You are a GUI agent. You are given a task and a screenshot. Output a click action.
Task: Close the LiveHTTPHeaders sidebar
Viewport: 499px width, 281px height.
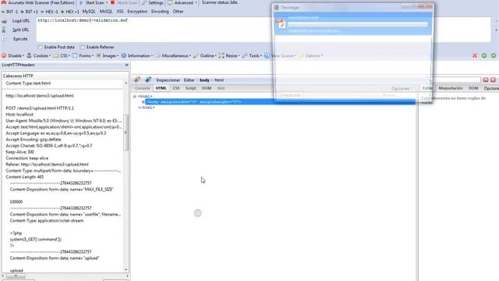[126, 65]
